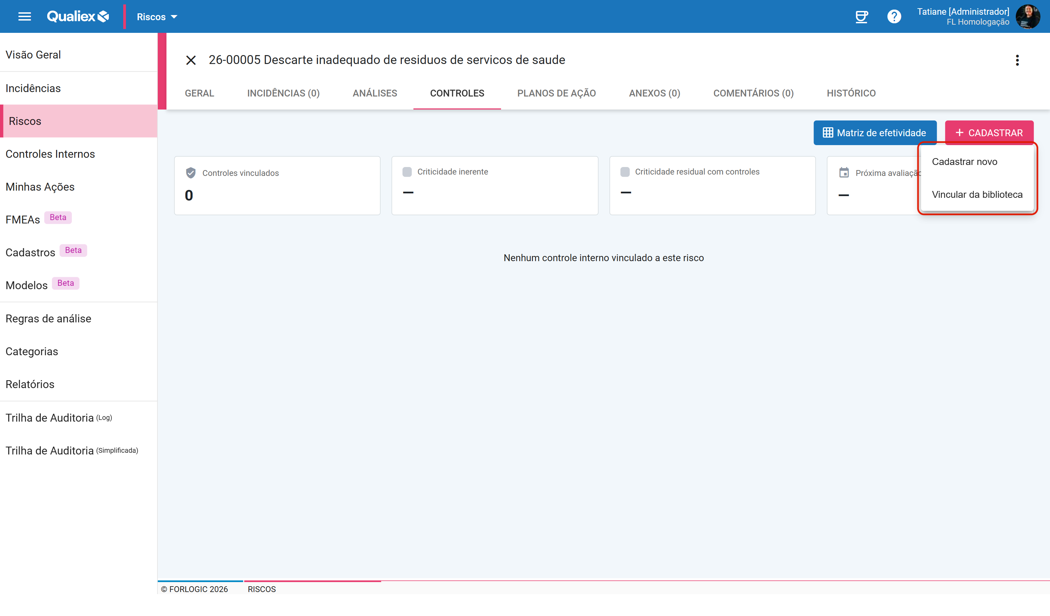
Task: Open the Matriz de efetividade button
Action: 875,133
